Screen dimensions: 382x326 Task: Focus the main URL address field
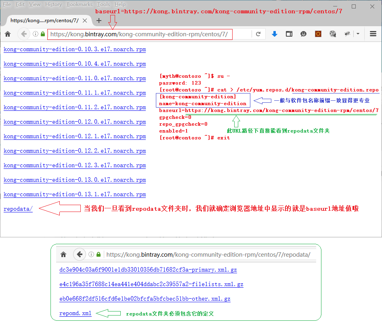click(x=140, y=34)
